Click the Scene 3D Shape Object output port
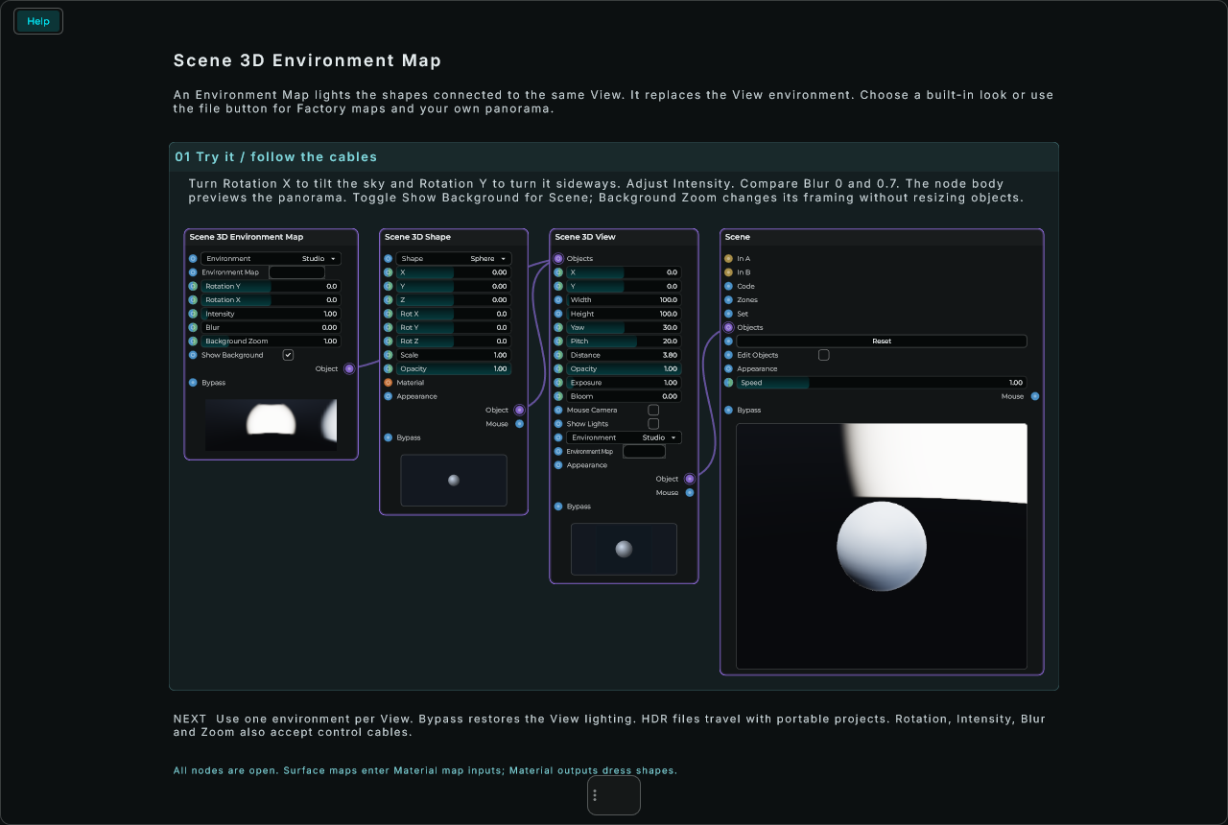Screen dimensions: 1228x825 [519, 410]
